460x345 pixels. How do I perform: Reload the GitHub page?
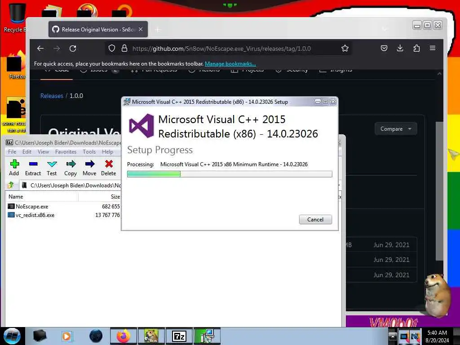tap(73, 49)
